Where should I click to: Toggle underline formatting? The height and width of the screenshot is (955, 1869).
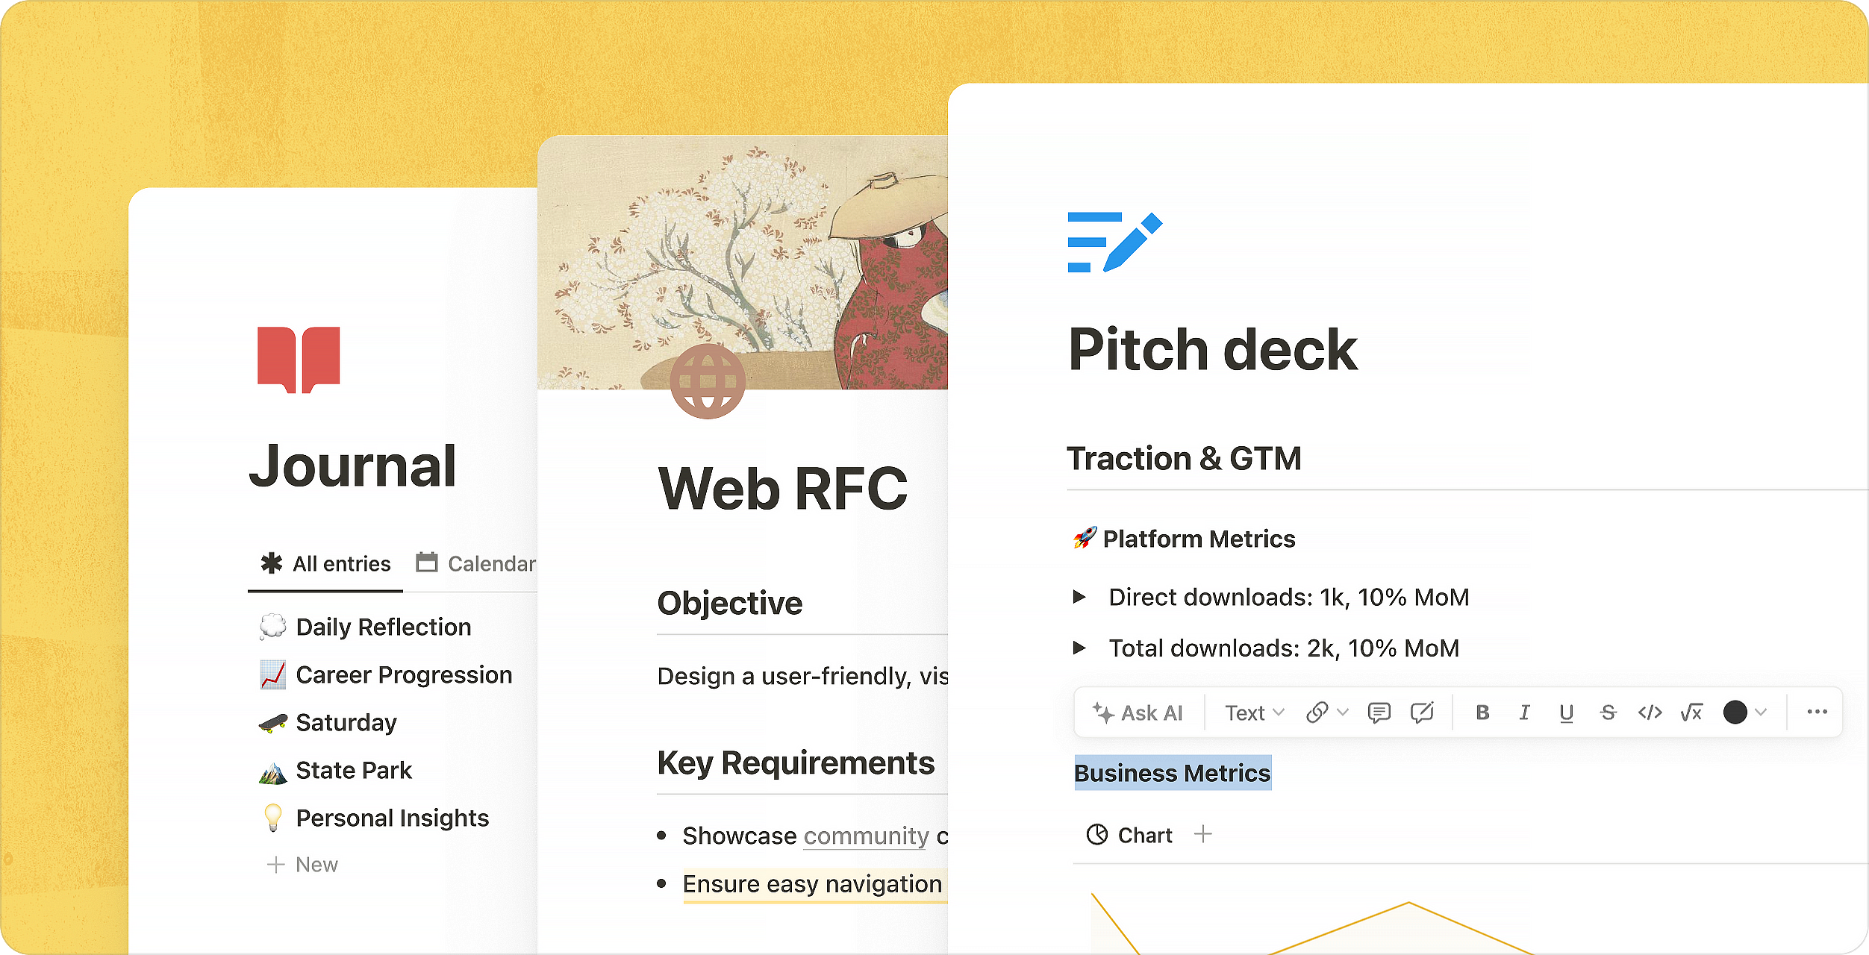click(x=1566, y=713)
